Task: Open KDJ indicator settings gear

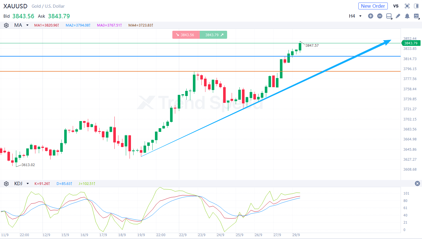Action: 6,184
